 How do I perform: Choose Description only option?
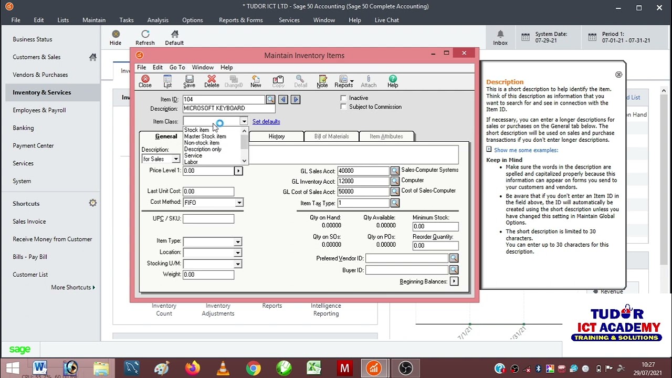tap(203, 149)
